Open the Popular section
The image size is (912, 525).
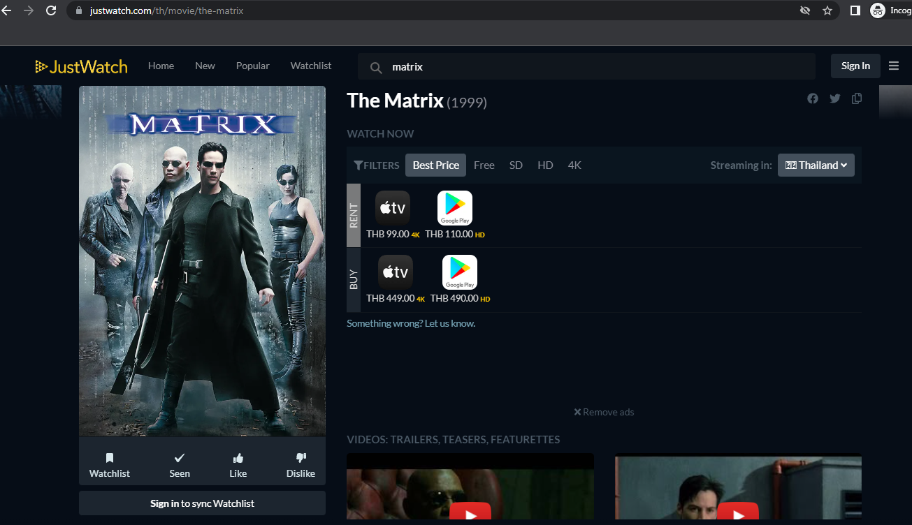pyautogui.click(x=253, y=66)
